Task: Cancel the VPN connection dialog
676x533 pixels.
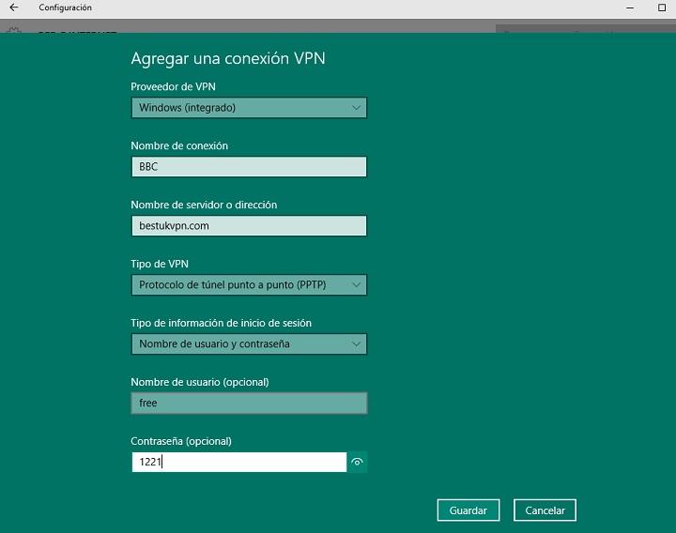Action: point(545,510)
